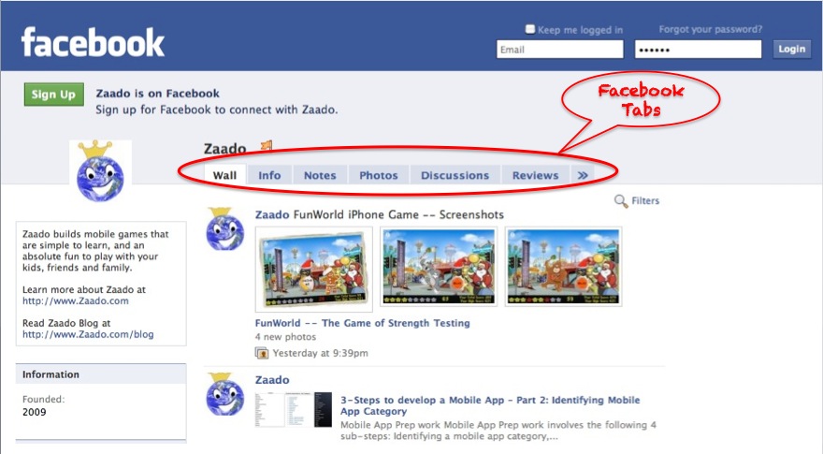Switch to the Photos tab
The image size is (823, 454).
pos(379,175)
